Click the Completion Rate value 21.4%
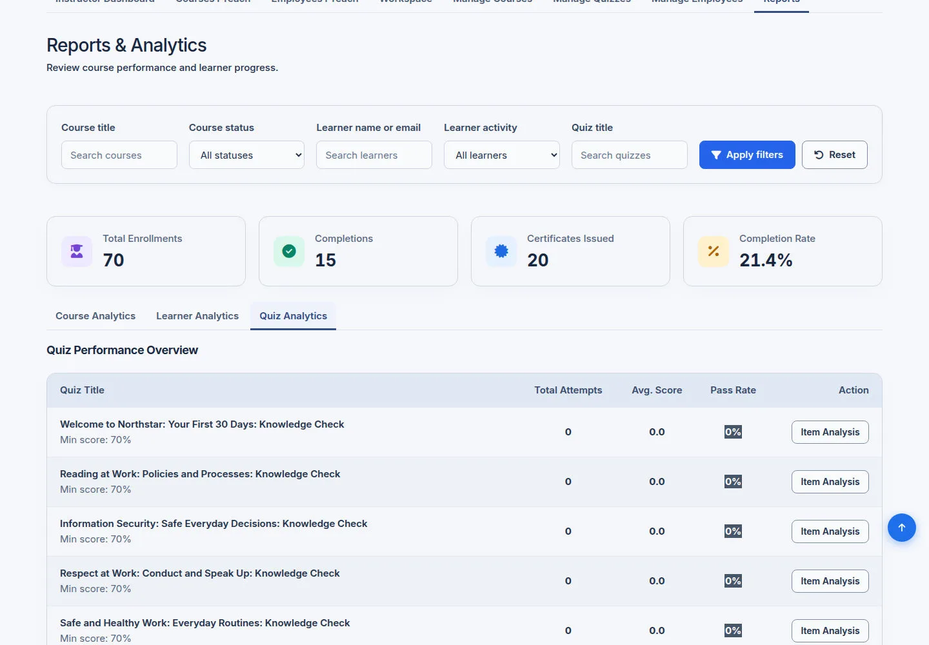The height and width of the screenshot is (645, 929). click(766, 260)
